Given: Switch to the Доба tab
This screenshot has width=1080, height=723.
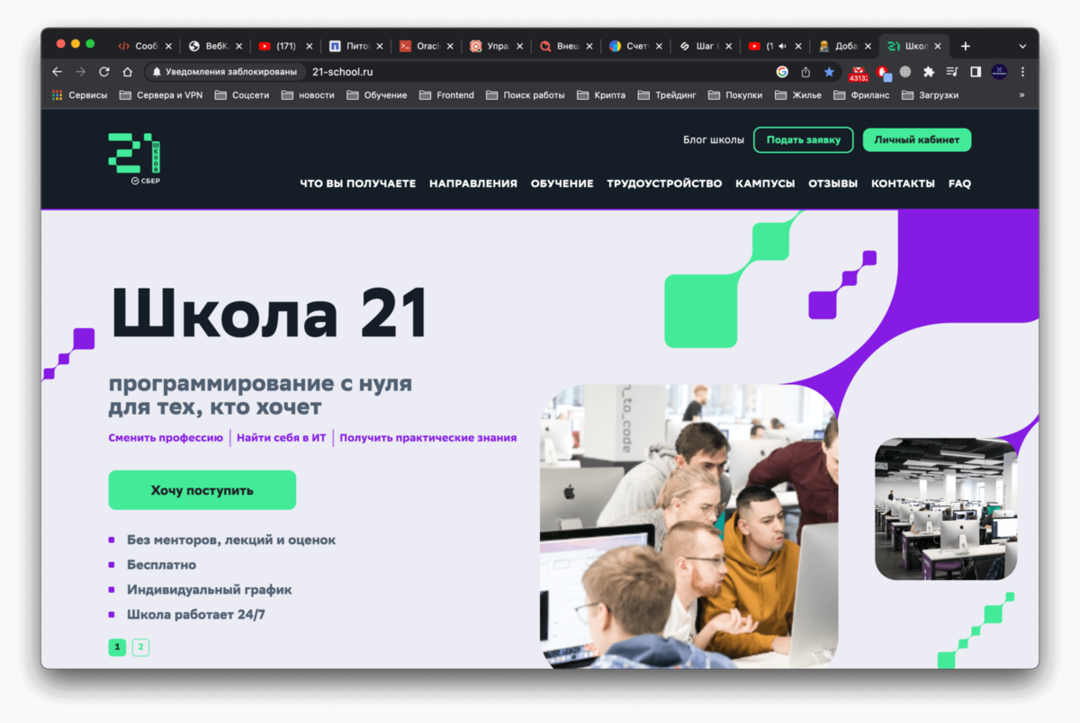Looking at the screenshot, I should pyautogui.click(x=845, y=46).
